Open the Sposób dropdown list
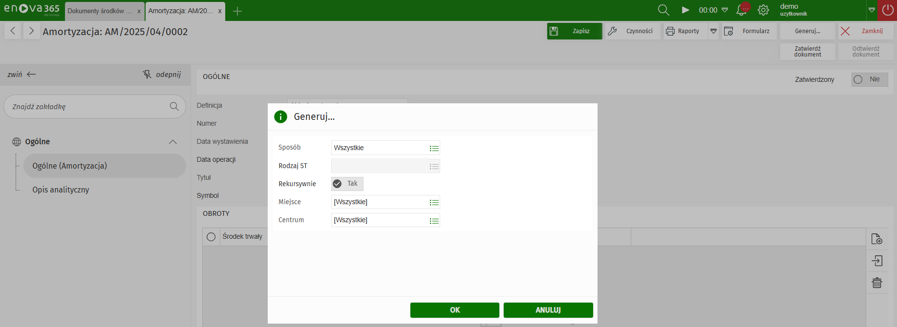 [x=434, y=148]
